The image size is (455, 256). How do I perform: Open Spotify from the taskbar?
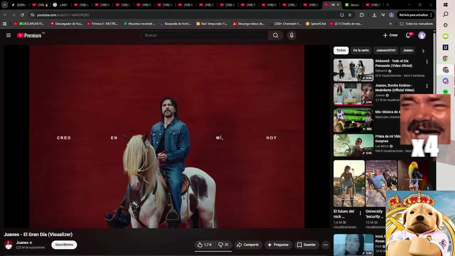(x=445, y=92)
